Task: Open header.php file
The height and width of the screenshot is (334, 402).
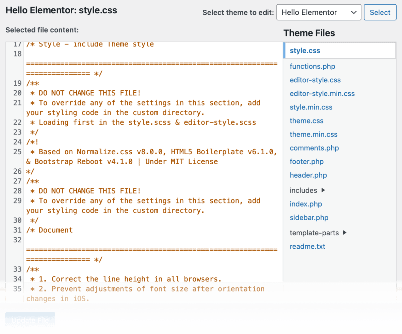Action: pos(308,175)
